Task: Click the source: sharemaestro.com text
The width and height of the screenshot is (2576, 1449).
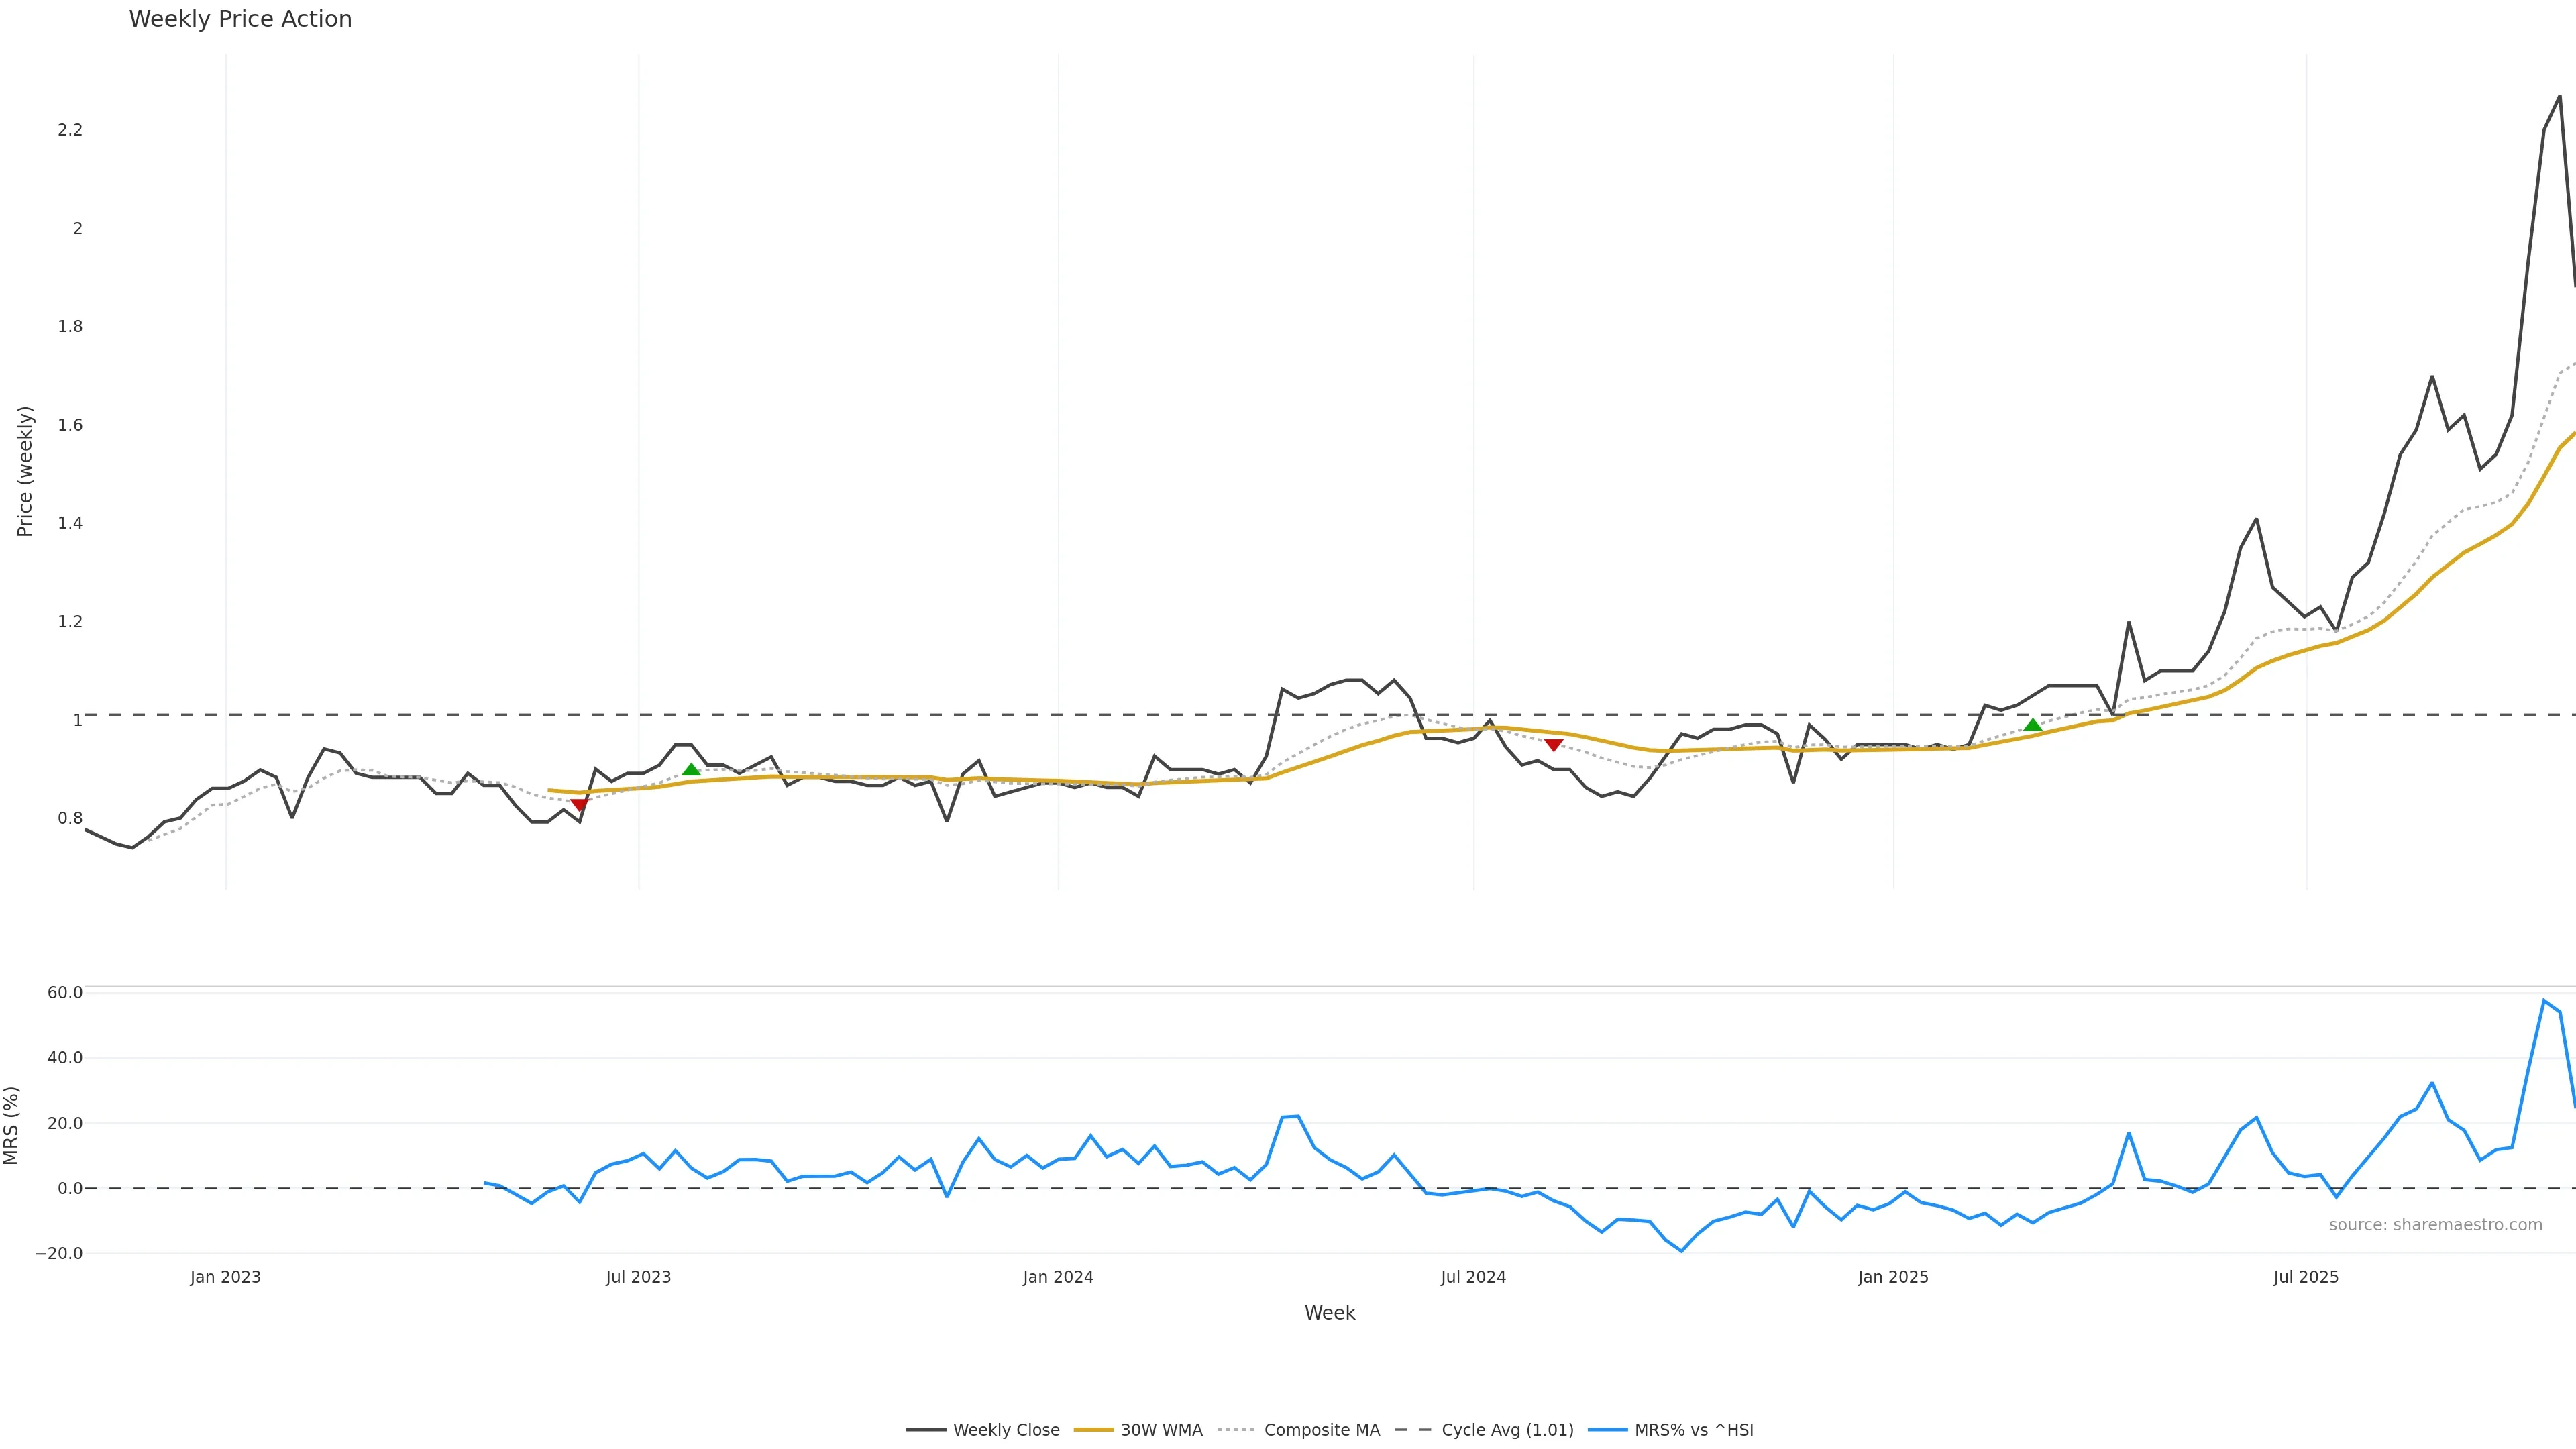Action: 2435,1225
